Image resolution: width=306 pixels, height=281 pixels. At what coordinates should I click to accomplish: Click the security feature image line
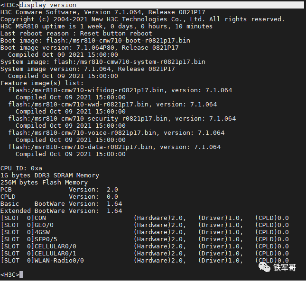click(122, 119)
